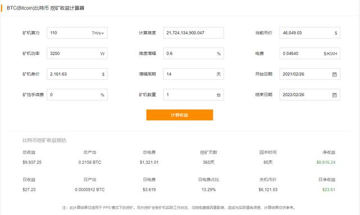Viewport: 360px width, 215px height.
Task: Click payback time value 85天
Action: [268, 163]
